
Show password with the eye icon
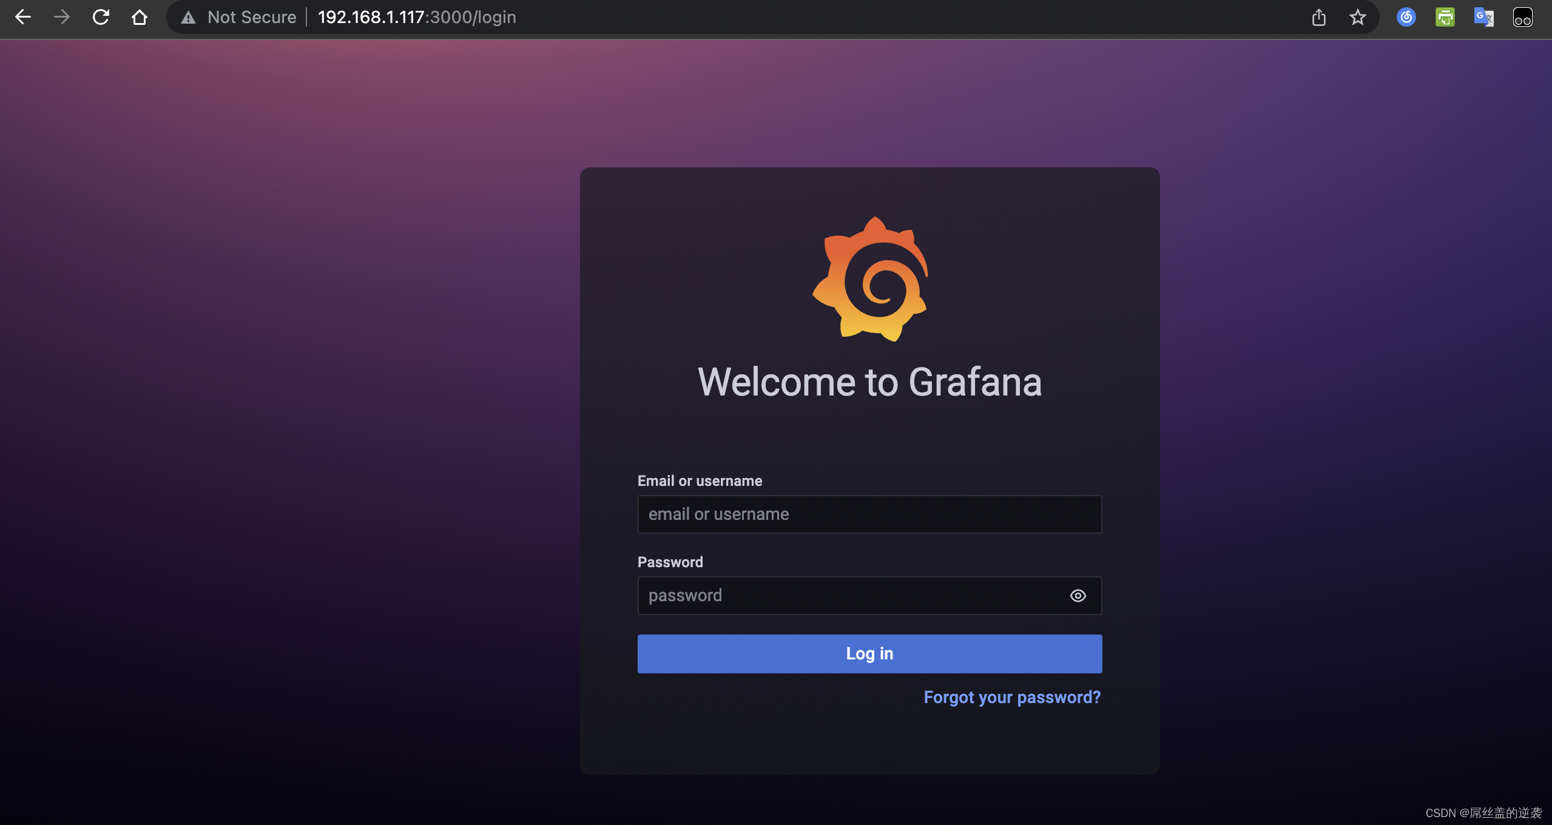click(x=1078, y=596)
